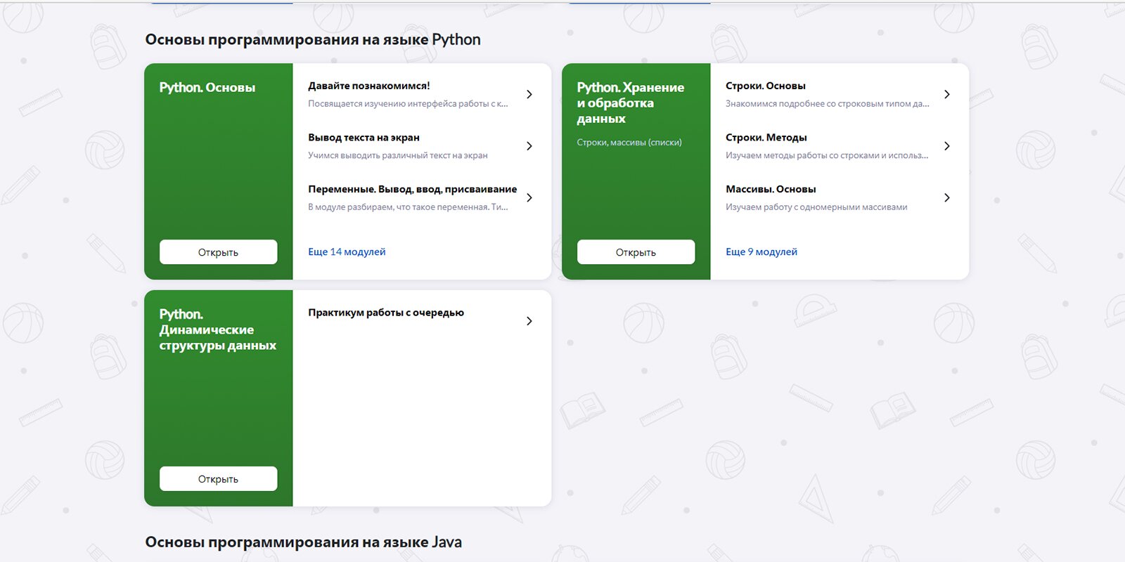Click the Python. Основы card title
The height and width of the screenshot is (562, 1125).
(207, 87)
